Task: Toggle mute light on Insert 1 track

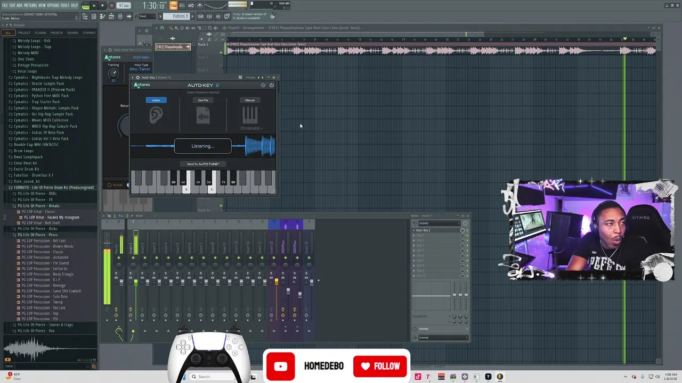Action: (133, 258)
